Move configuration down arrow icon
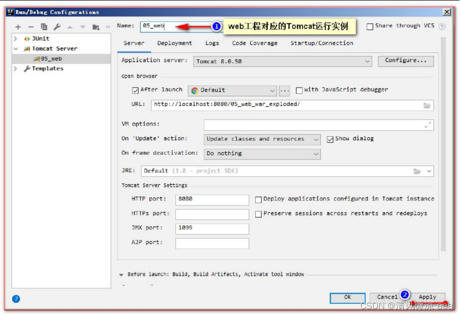The height and width of the screenshot is (315, 460). tap(83, 27)
